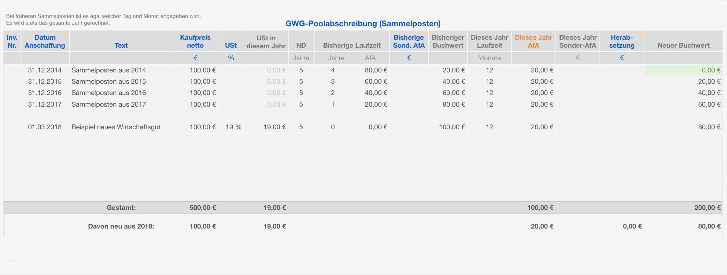Screen dimensions: 727x275
Task: Select the Kaufpreis netto column header
Action: pos(195,41)
